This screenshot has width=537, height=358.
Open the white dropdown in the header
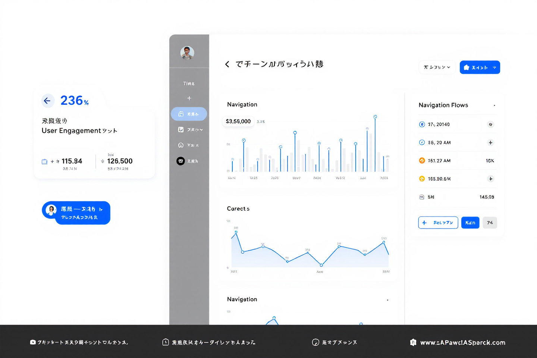pyautogui.click(x=437, y=67)
